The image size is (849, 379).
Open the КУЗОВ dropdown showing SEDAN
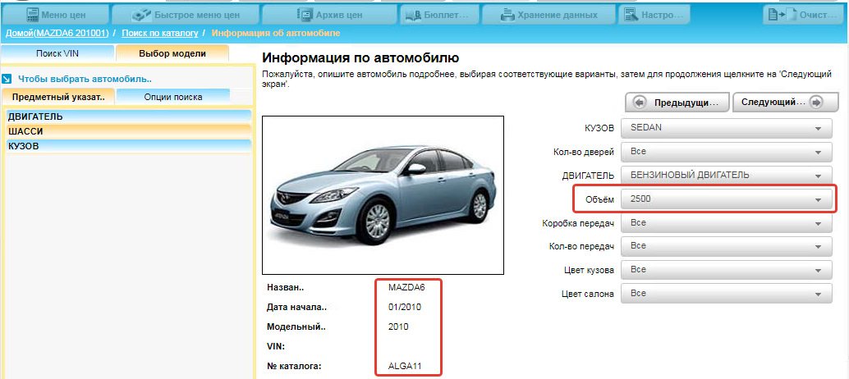(726, 128)
